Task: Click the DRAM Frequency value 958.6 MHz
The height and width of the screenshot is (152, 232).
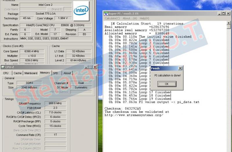Action: point(55,103)
